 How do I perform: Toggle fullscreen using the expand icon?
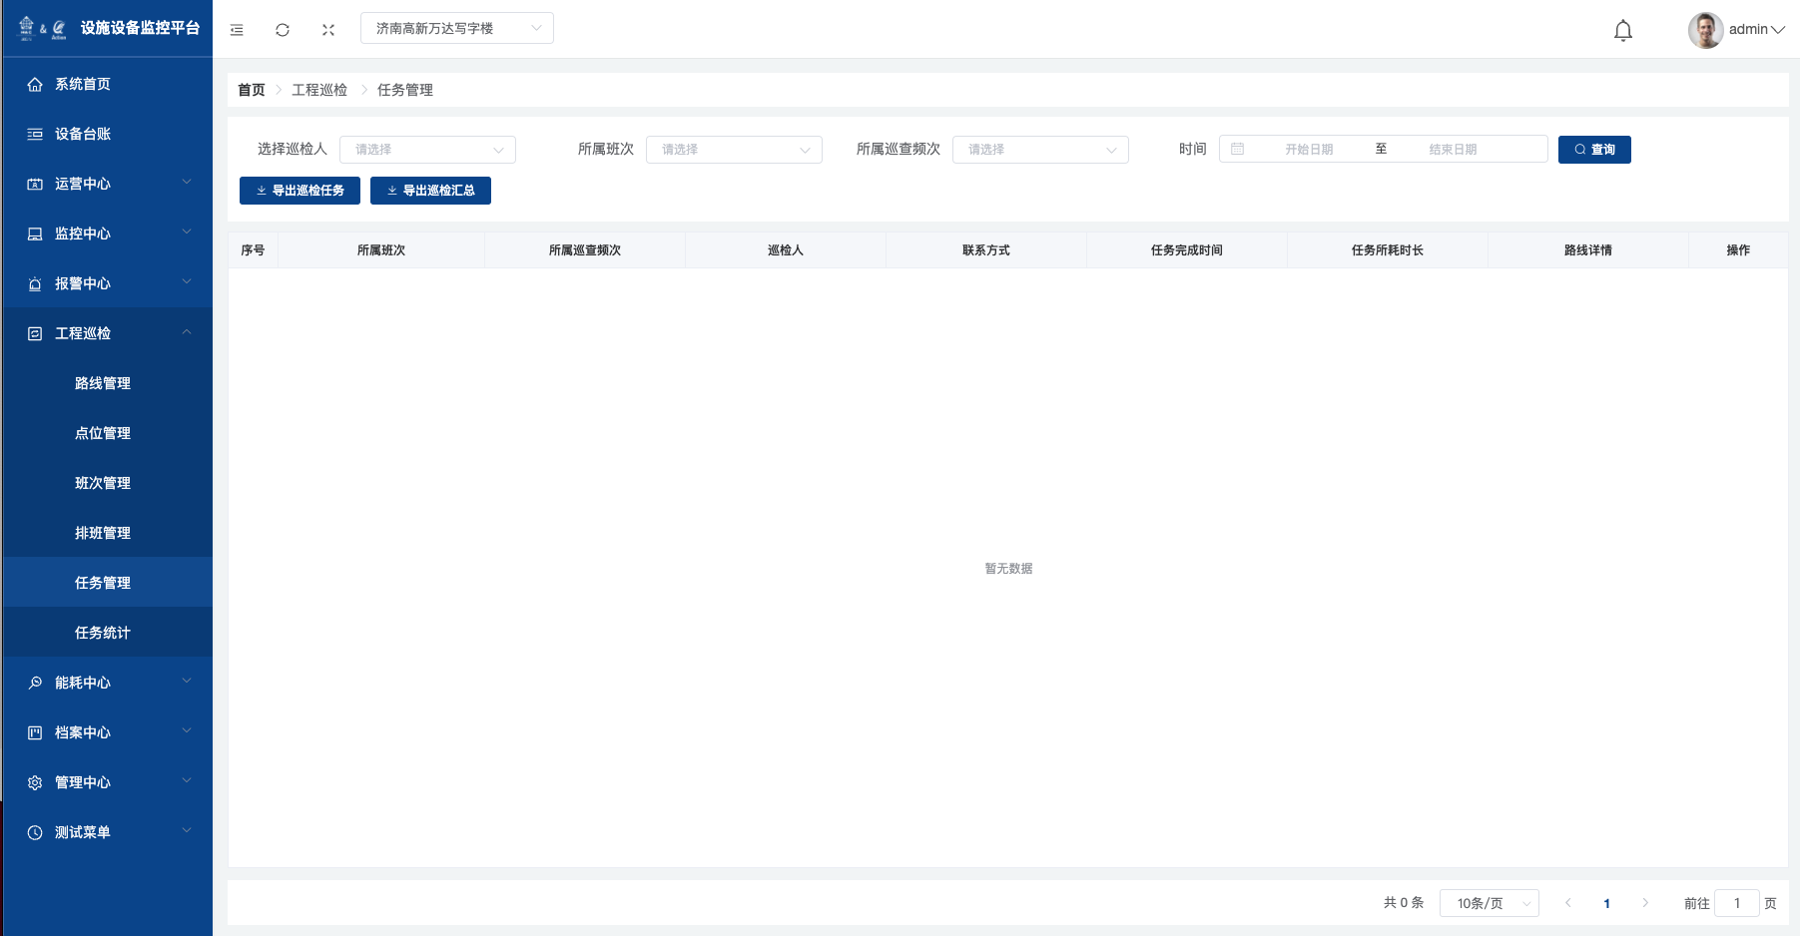click(328, 30)
